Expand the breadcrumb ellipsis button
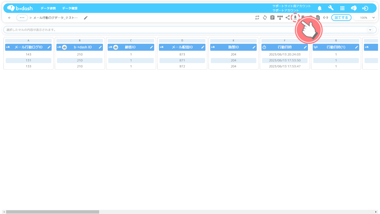This screenshot has width=380, height=214. point(22,18)
